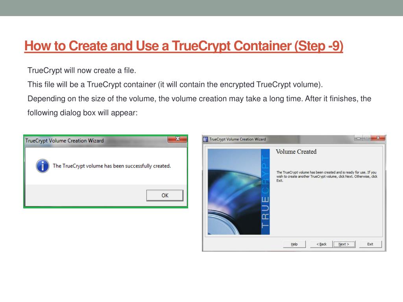This screenshot has height=302, width=403.
Task: Click text 'The TrueCrypt volume has been successfully created.'
Action: click(x=112, y=166)
